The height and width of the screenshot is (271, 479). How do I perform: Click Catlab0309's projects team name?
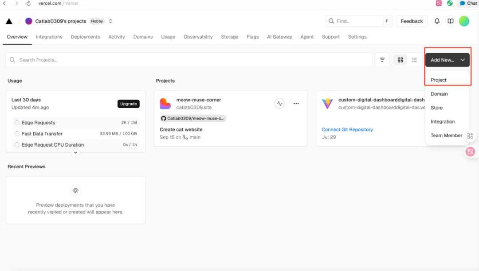[61, 21]
